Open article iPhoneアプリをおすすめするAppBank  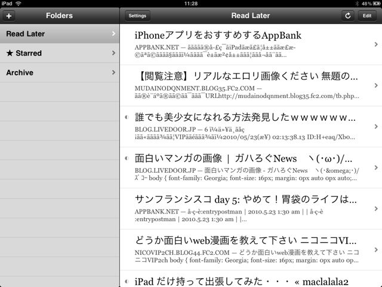(x=251, y=44)
